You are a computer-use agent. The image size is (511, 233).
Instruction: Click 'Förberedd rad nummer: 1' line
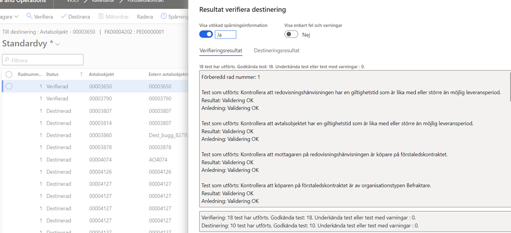[x=231, y=77]
